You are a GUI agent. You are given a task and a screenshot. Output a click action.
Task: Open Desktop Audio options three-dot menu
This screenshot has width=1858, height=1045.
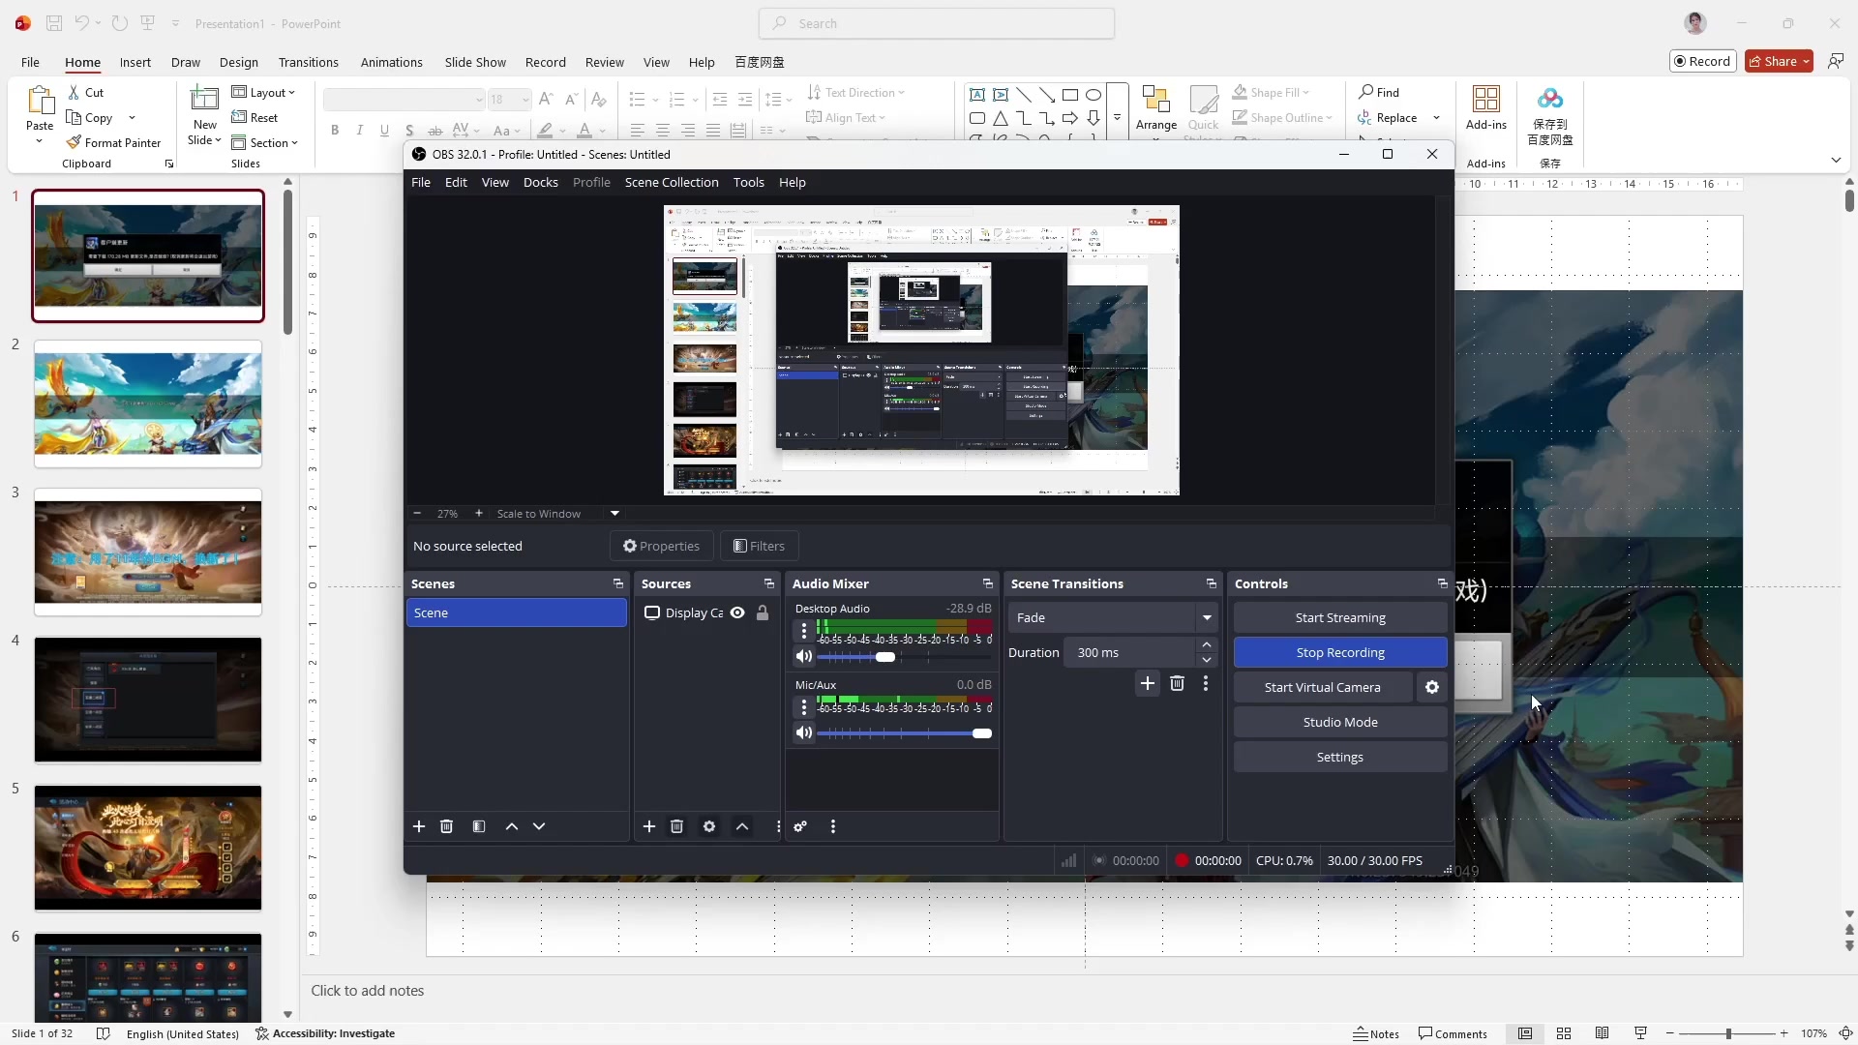click(803, 631)
